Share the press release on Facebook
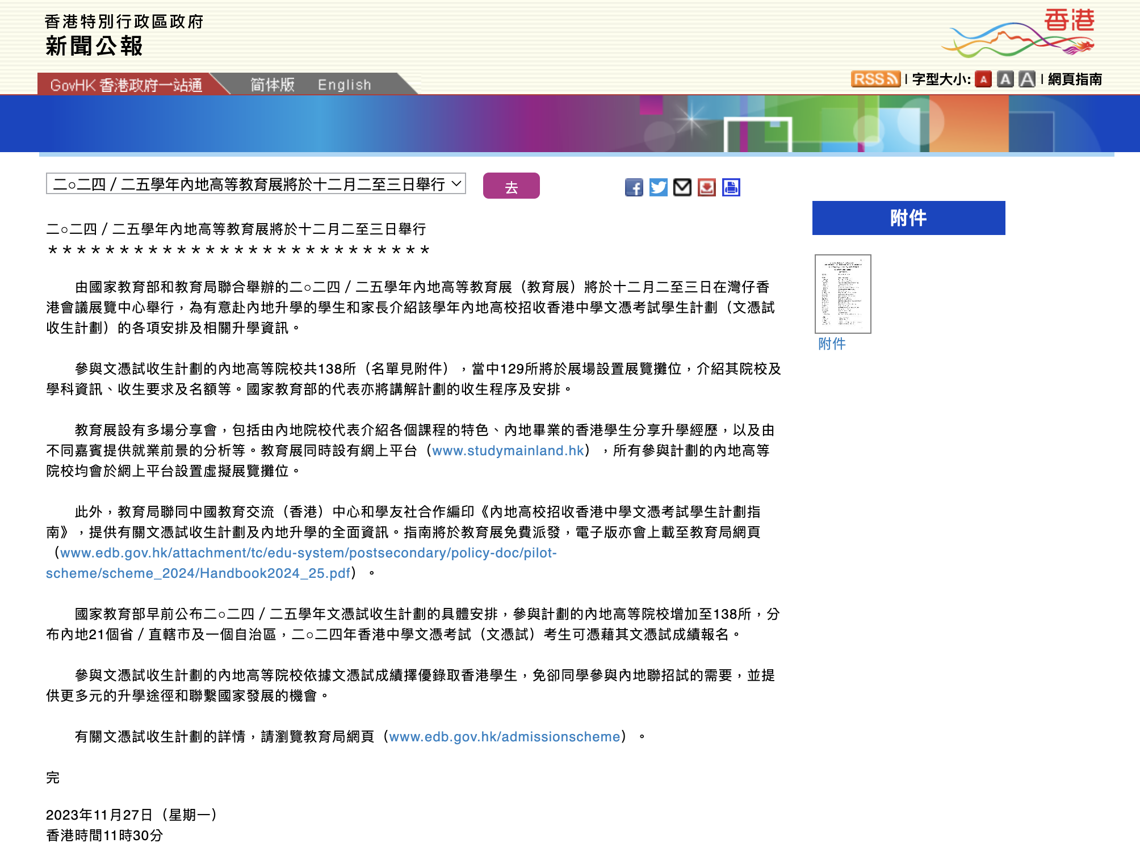The width and height of the screenshot is (1140, 856). pos(634,188)
